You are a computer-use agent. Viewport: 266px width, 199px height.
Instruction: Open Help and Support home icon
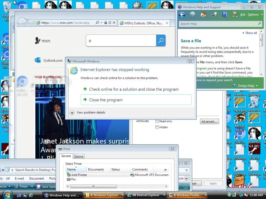tap(203, 15)
